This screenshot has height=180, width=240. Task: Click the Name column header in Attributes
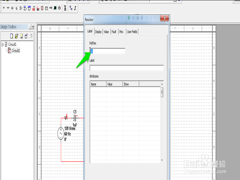pyautogui.click(x=98, y=84)
